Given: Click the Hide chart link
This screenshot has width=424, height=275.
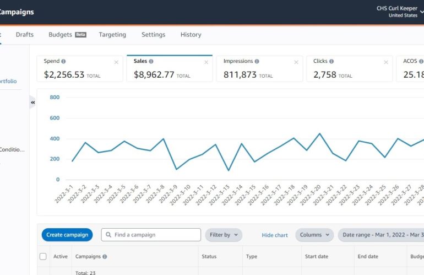Looking at the screenshot, I should (x=275, y=235).
